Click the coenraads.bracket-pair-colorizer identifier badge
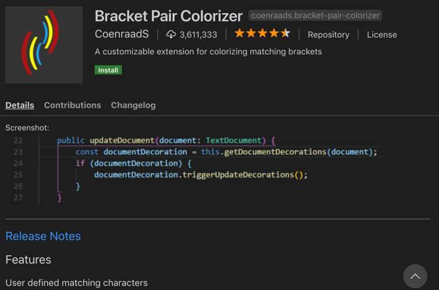The height and width of the screenshot is (290, 439). pos(315,16)
